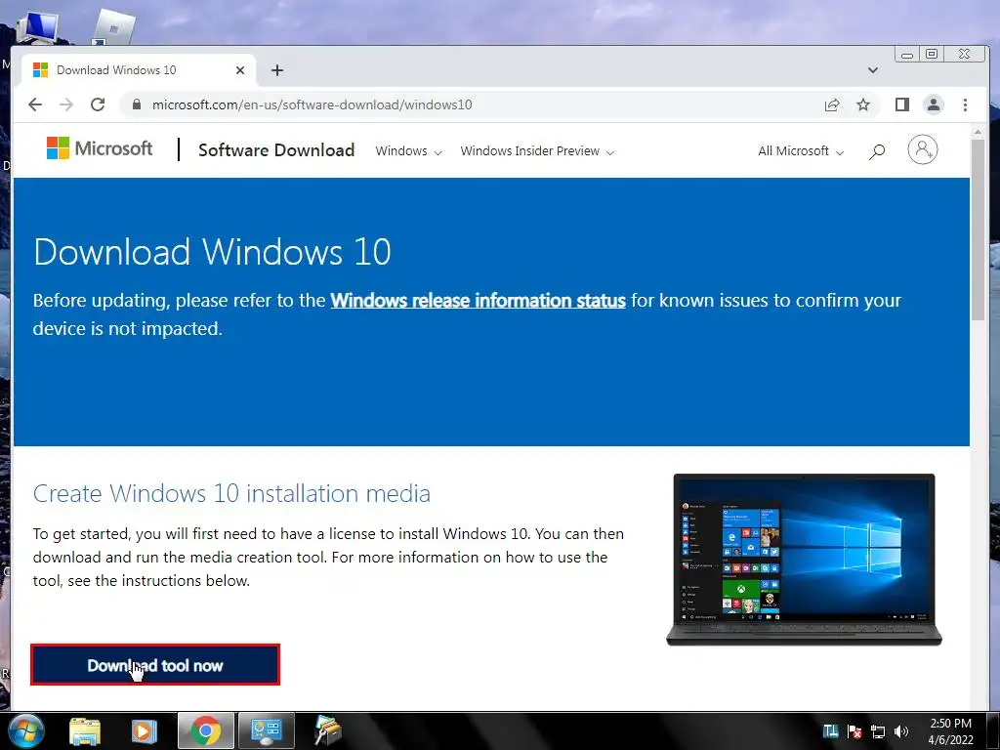Click the network tray icon
The width and height of the screenshot is (1000, 750).
(878, 731)
